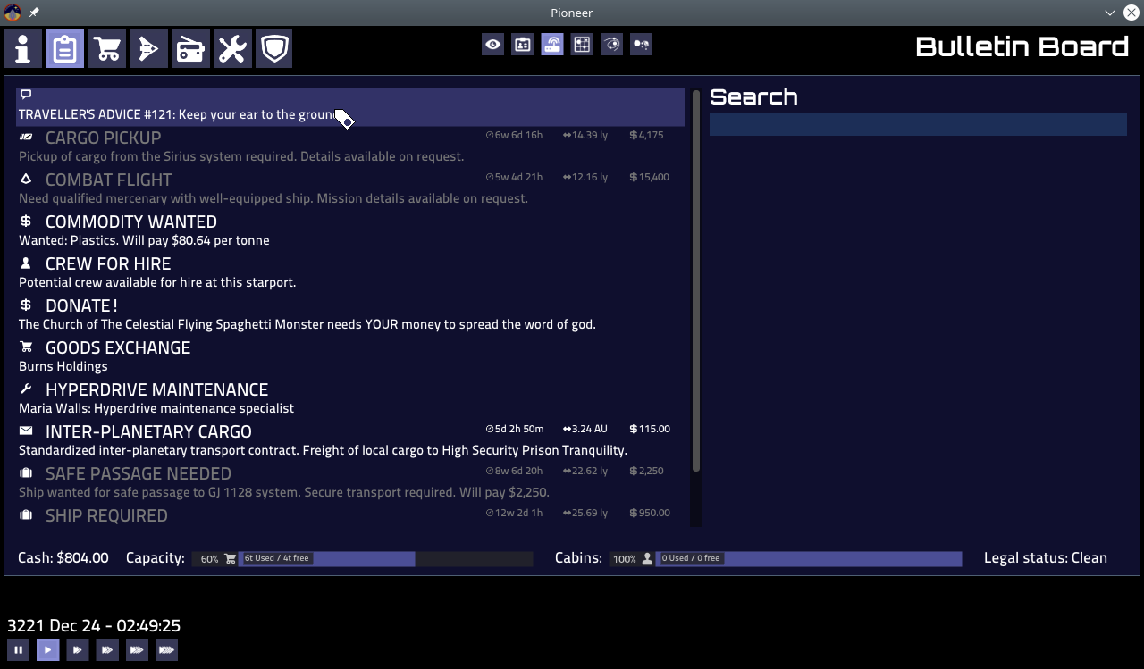
Task: Click the $15,400 Combat Flight reward
Action: pos(649,177)
